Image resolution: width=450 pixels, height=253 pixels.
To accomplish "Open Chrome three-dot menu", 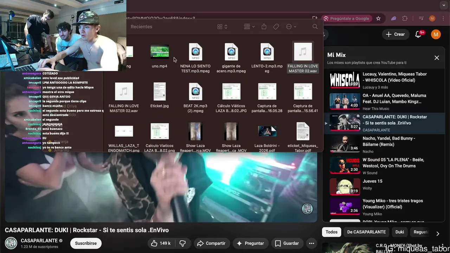I will pyautogui.click(x=443, y=18).
